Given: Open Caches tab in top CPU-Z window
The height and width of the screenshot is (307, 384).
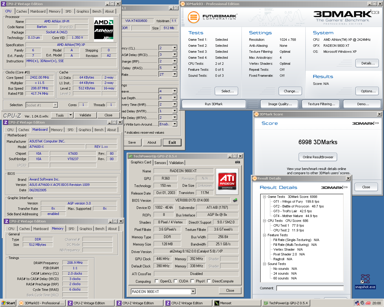Looking at the screenshot, I should pos(22,11).
